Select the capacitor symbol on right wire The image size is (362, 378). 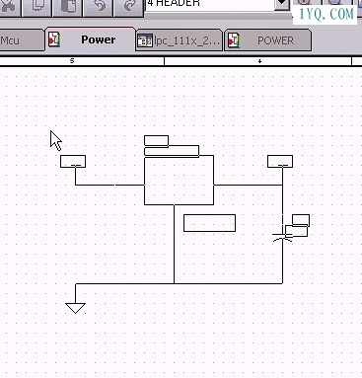point(282,237)
